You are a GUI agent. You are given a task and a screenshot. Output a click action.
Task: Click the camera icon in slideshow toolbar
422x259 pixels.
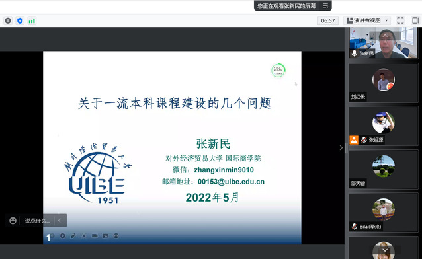coord(95,236)
